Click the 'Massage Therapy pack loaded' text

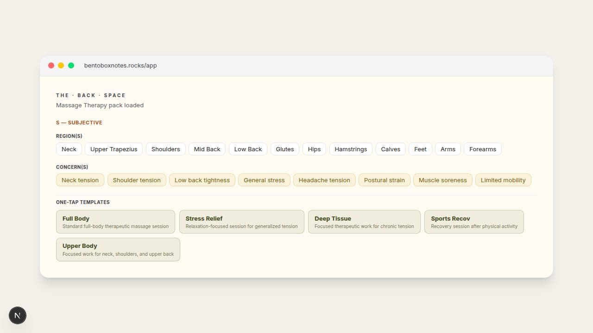[x=100, y=105]
